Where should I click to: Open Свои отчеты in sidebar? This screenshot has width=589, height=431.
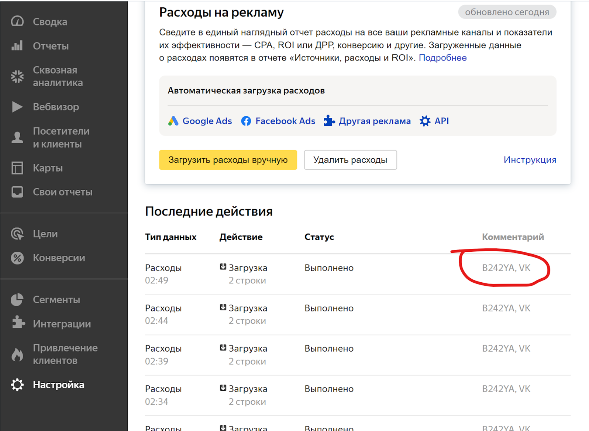(x=63, y=192)
